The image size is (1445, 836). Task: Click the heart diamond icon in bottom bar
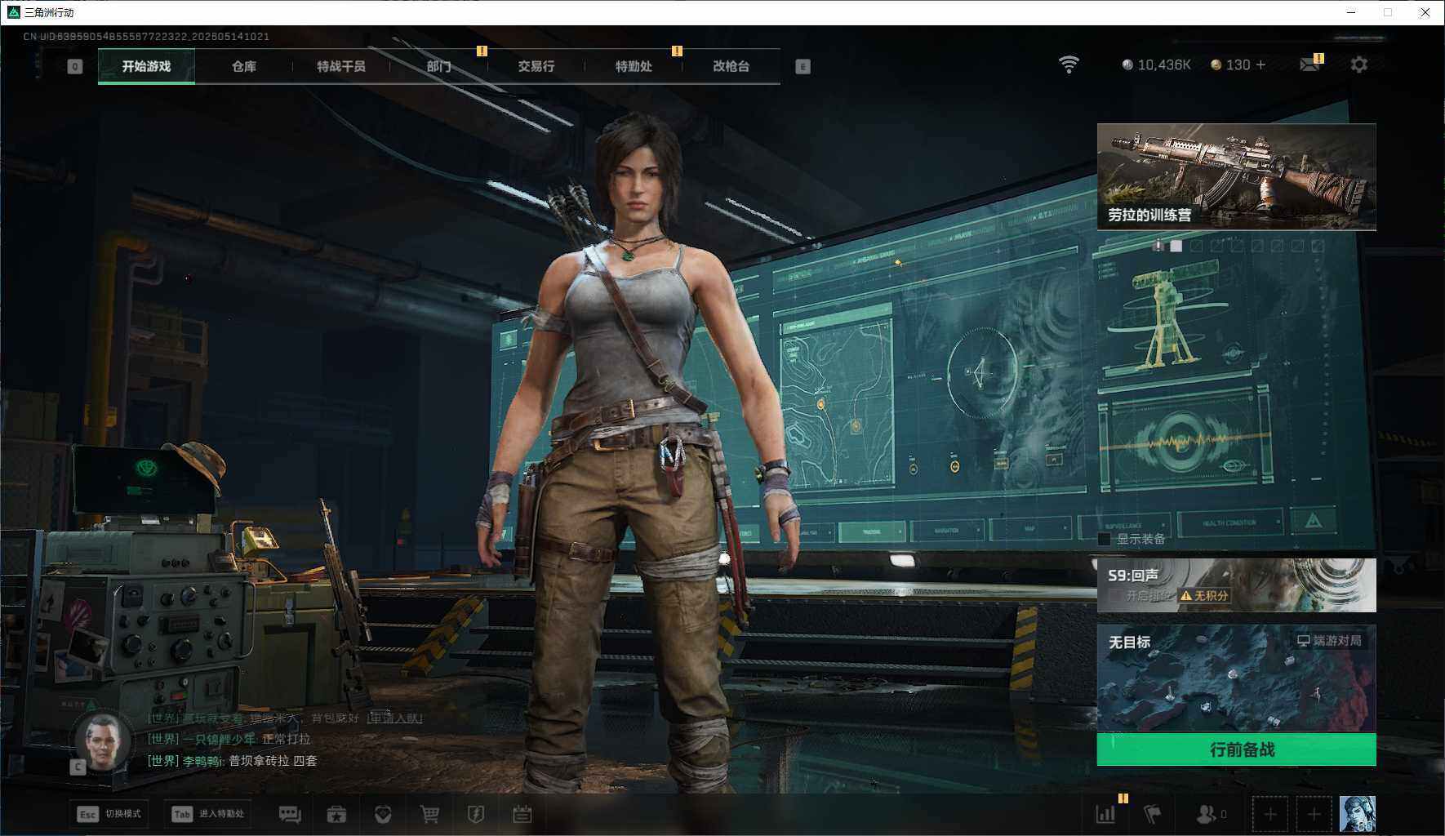coord(383,814)
